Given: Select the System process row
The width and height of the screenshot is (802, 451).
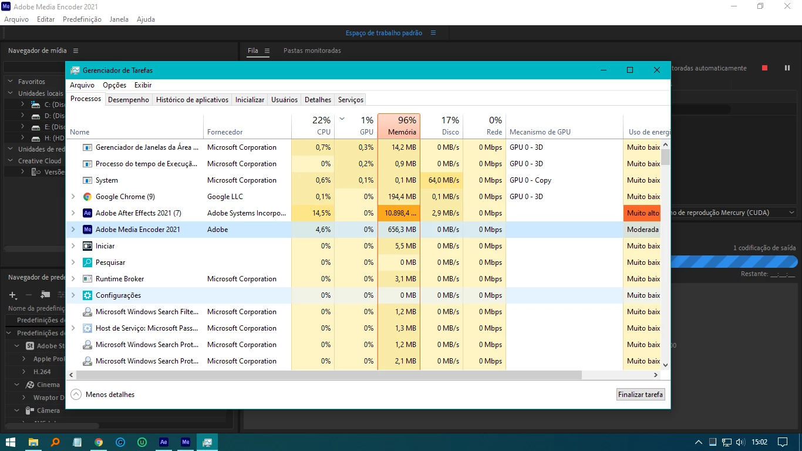Looking at the screenshot, I should 363,180.
